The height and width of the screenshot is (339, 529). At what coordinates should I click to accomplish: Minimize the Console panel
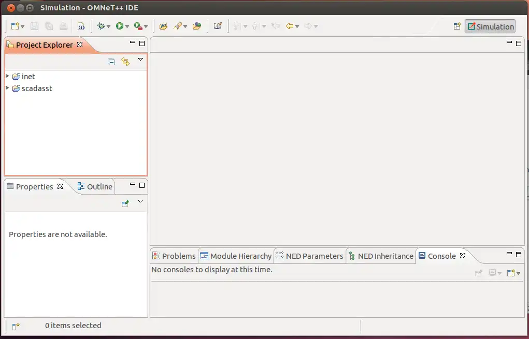point(509,254)
